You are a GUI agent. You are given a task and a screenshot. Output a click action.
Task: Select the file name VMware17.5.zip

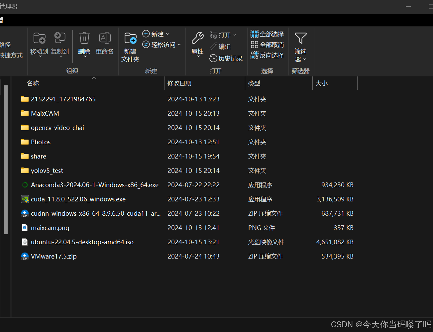[x=54, y=256]
